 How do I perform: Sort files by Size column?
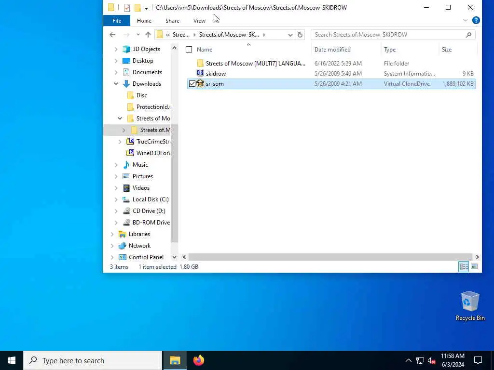(x=446, y=50)
